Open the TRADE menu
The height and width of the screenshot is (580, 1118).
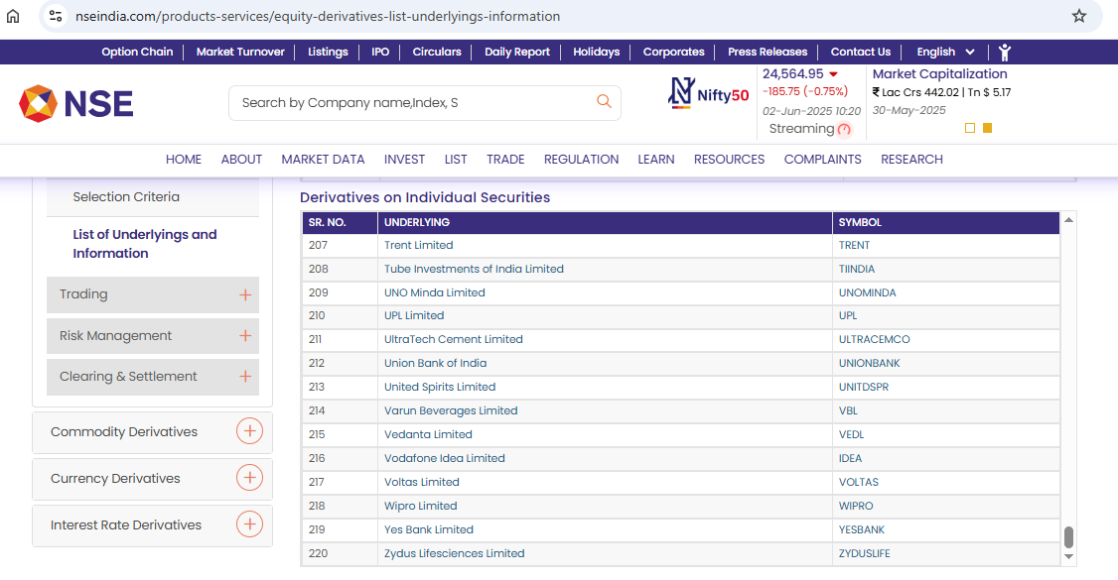click(x=505, y=160)
